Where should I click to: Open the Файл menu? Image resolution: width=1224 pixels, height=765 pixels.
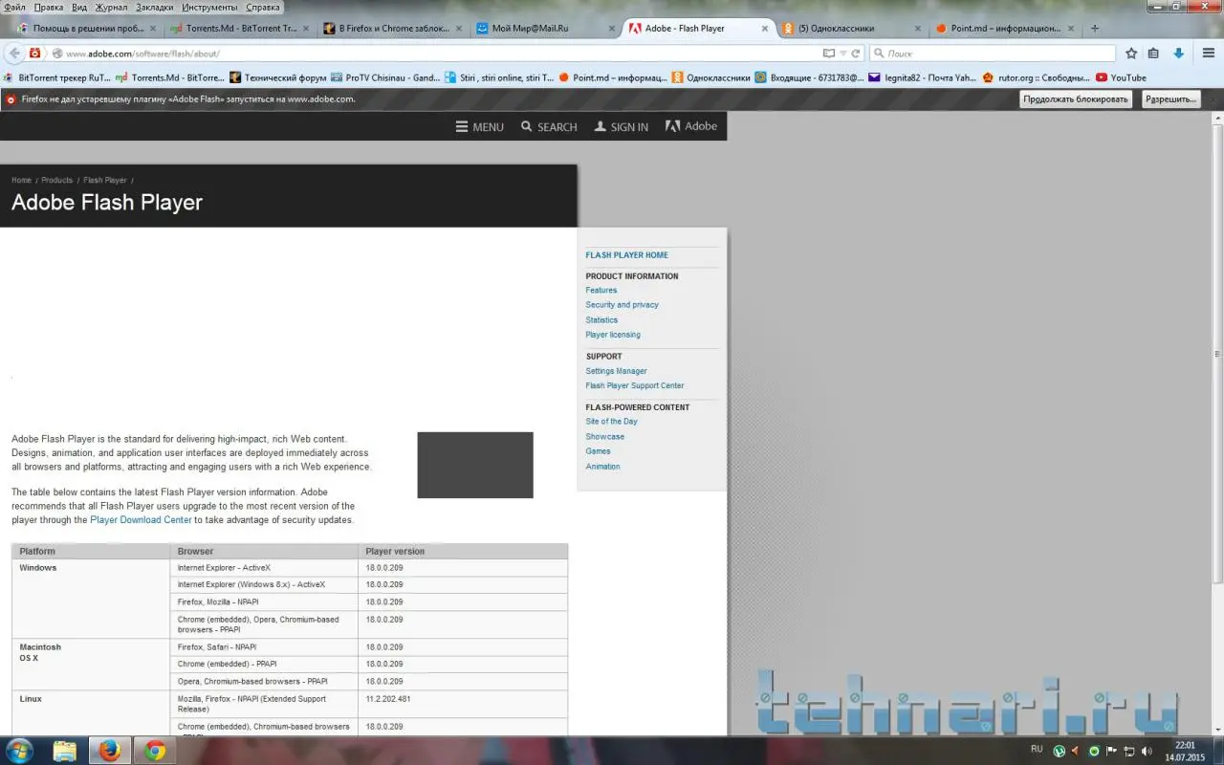coord(14,7)
